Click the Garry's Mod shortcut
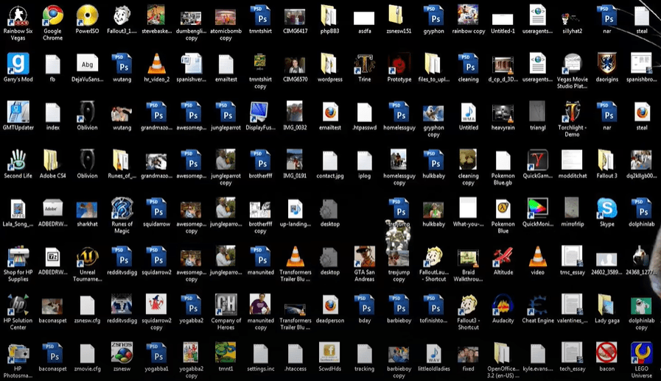661x381 pixels. [x=18, y=64]
